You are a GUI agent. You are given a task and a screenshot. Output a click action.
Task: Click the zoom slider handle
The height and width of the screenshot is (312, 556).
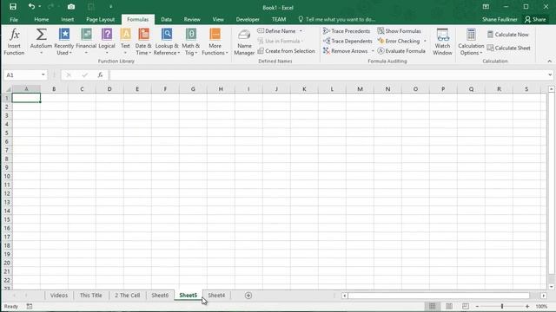tap(502, 306)
